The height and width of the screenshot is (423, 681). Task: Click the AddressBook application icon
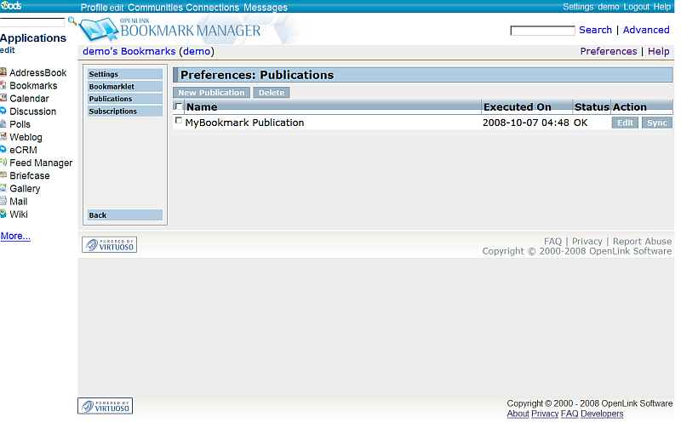coord(3,73)
